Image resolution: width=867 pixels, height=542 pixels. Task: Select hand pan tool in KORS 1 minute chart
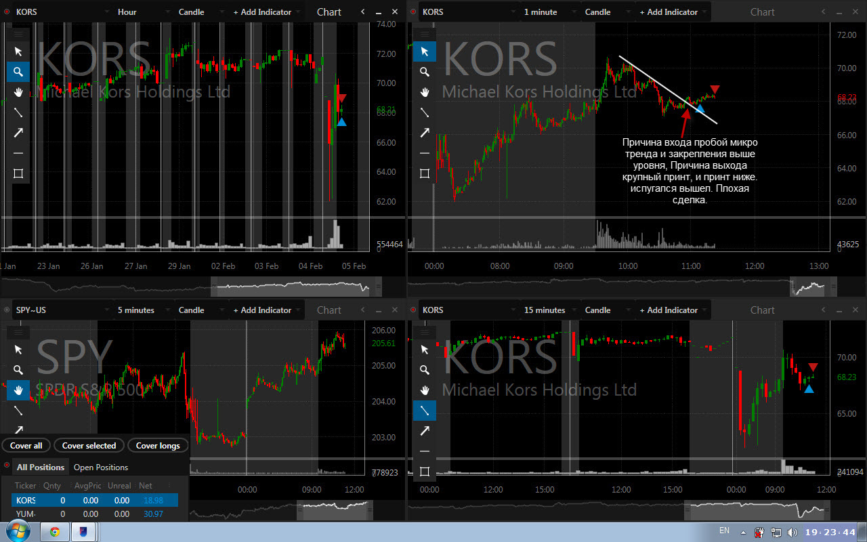pyautogui.click(x=425, y=92)
